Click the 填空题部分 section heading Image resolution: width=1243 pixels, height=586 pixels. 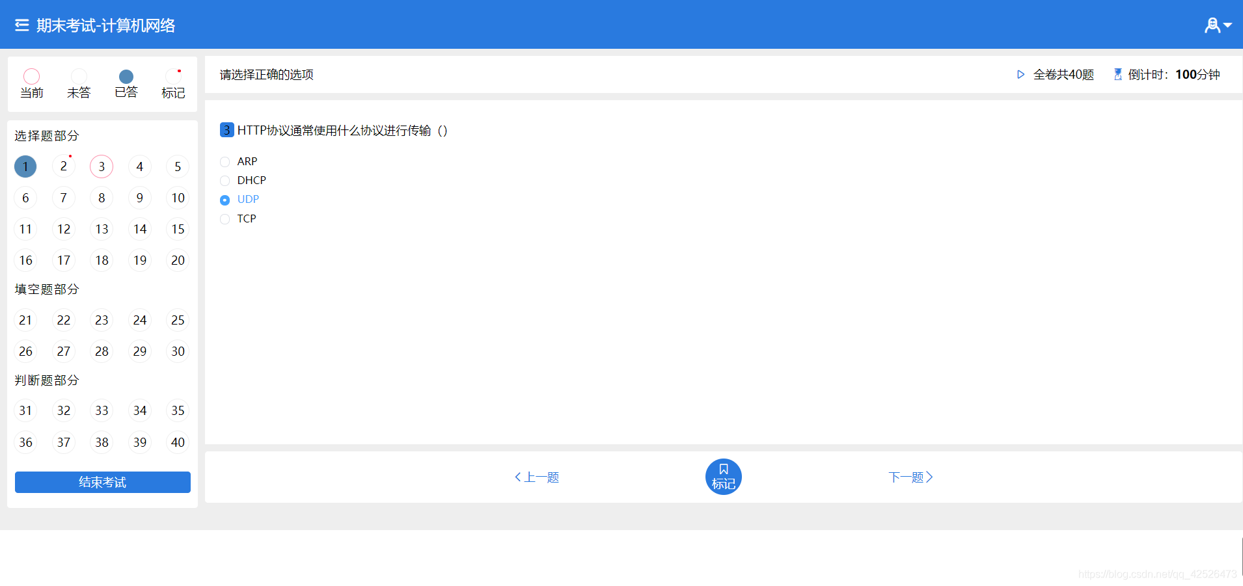[47, 289]
